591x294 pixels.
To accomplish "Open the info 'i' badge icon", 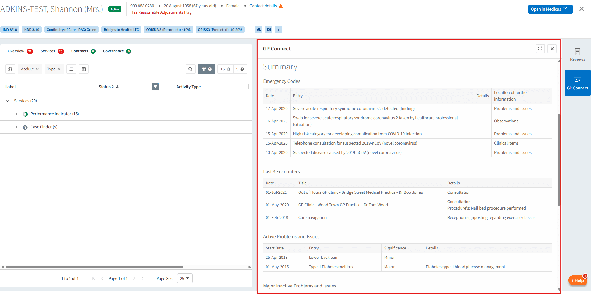I will [279, 30].
